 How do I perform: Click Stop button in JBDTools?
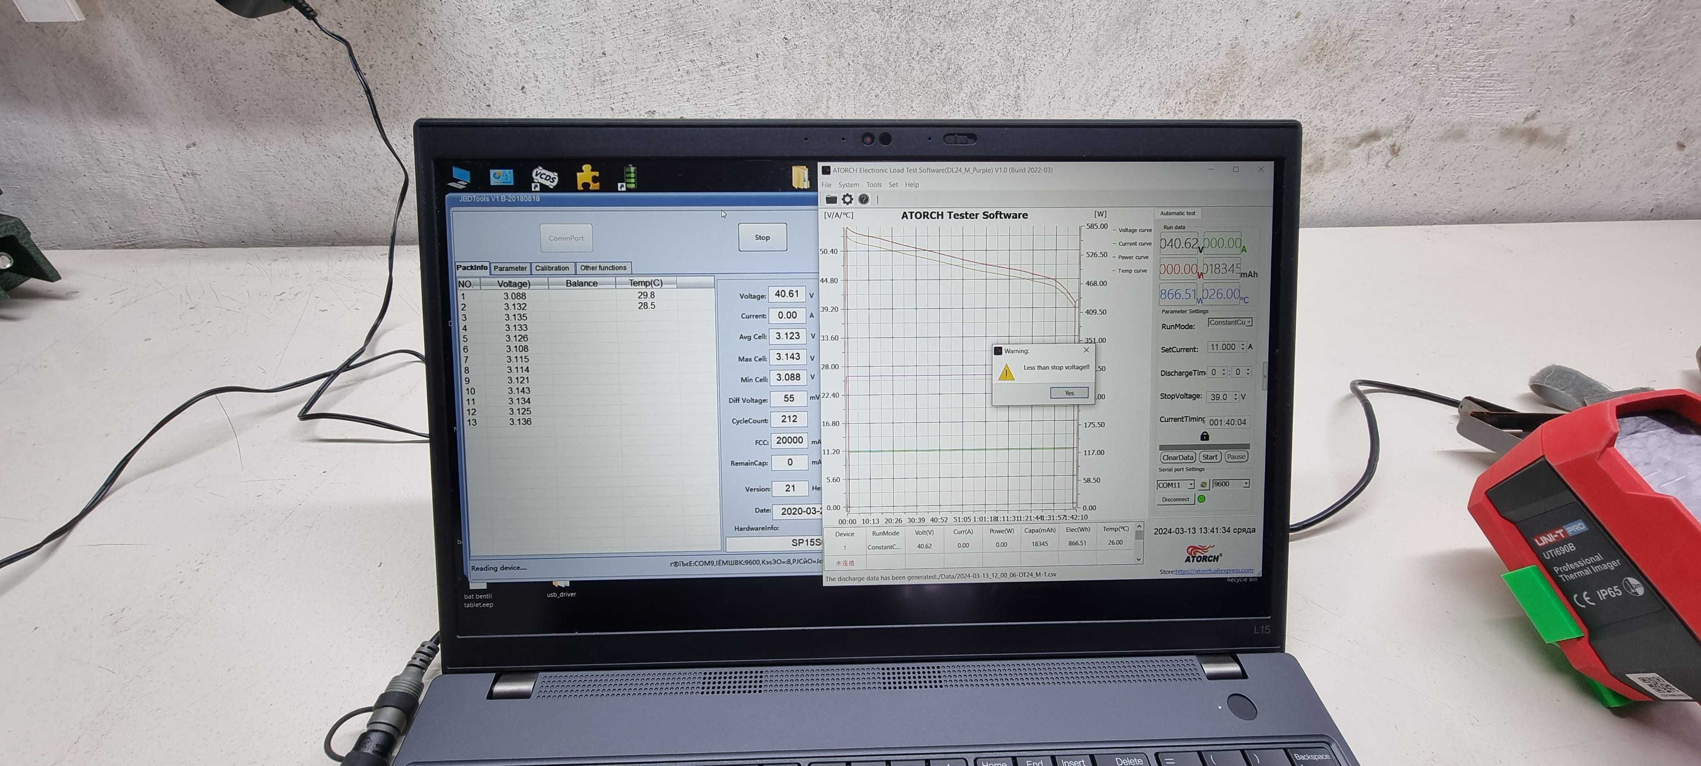tap(762, 238)
